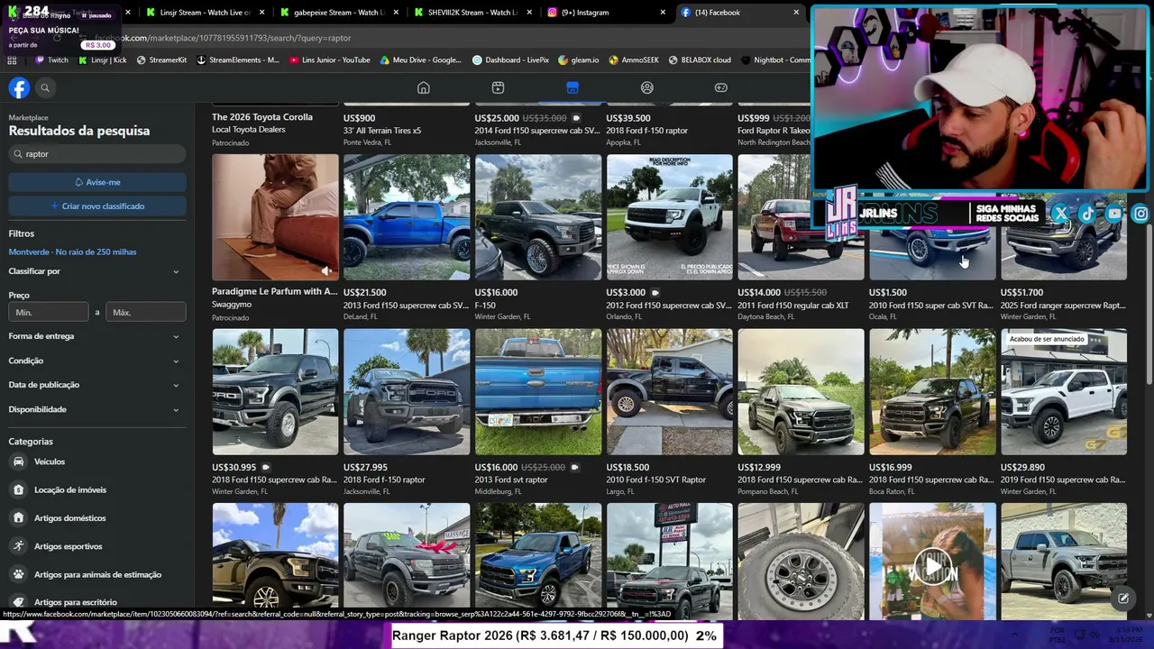Open the Nightbot bookmark
The height and width of the screenshot is (649, 1154).
coord(775,60)
